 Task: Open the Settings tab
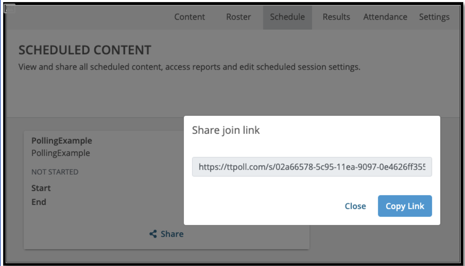(x=434, y=17)
